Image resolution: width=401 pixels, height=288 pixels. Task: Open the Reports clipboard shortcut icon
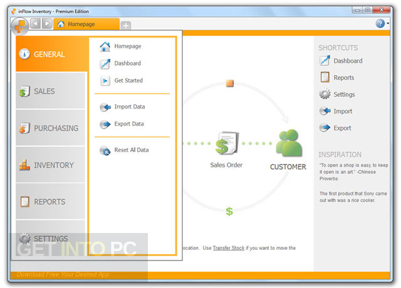tap(325, 77)
